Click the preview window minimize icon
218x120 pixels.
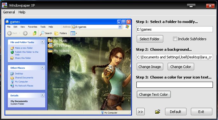(x=119, y=22)
